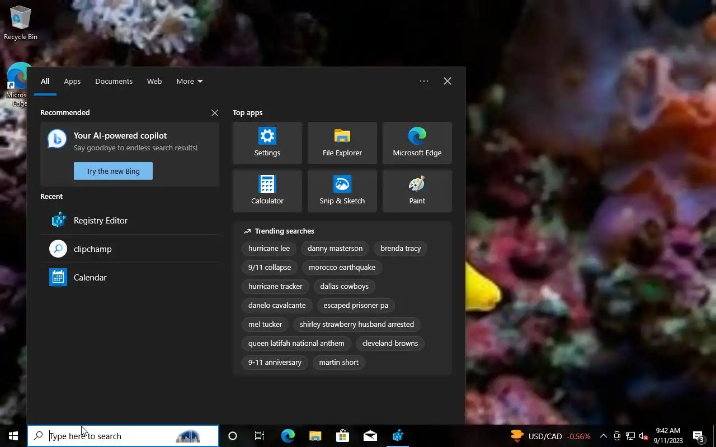
Task: Open Calendar from Recent list
Action: [130, 277]
